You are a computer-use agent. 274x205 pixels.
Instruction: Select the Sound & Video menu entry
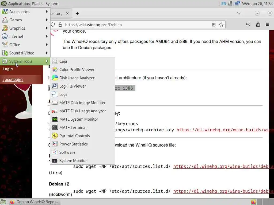[x=25, y=53]
